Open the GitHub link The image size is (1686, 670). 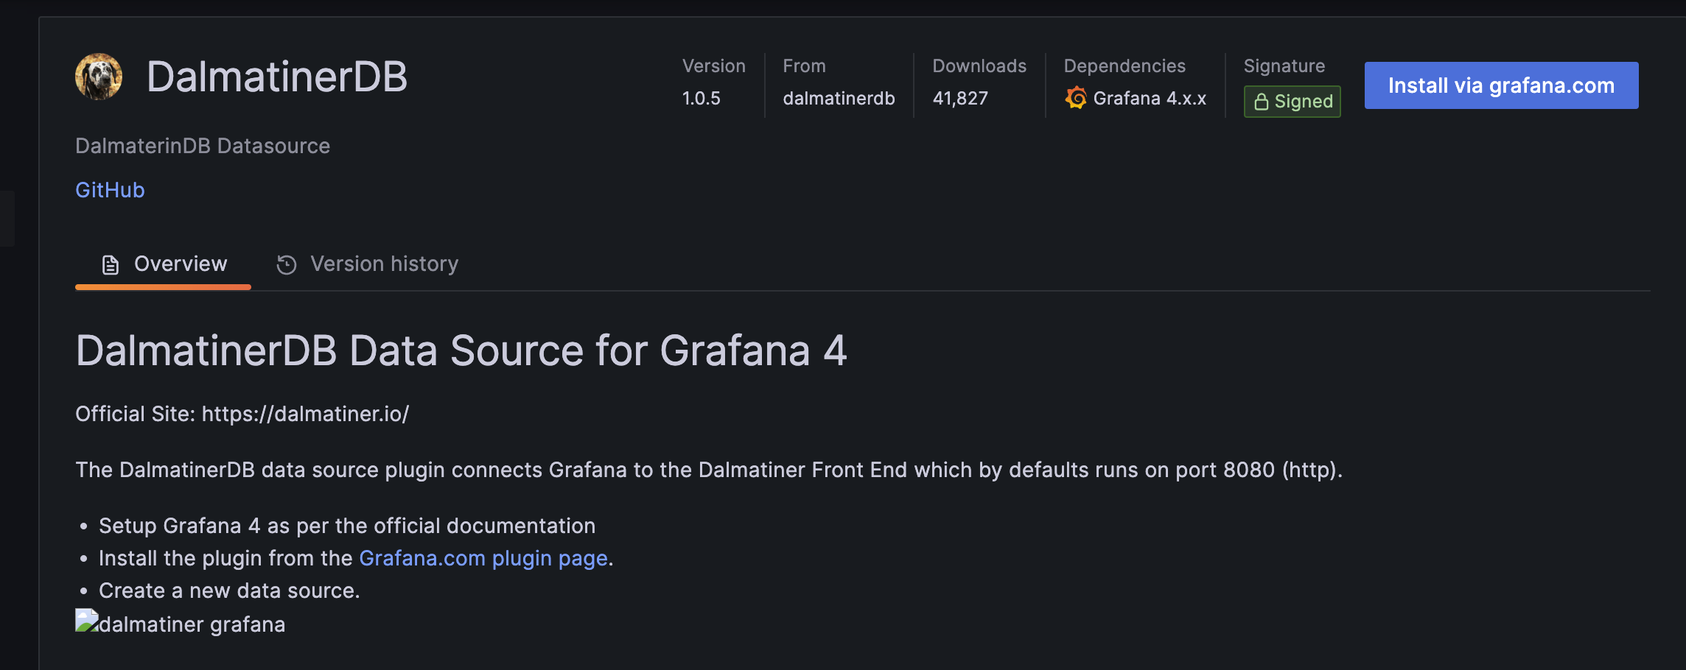point(109,189)
